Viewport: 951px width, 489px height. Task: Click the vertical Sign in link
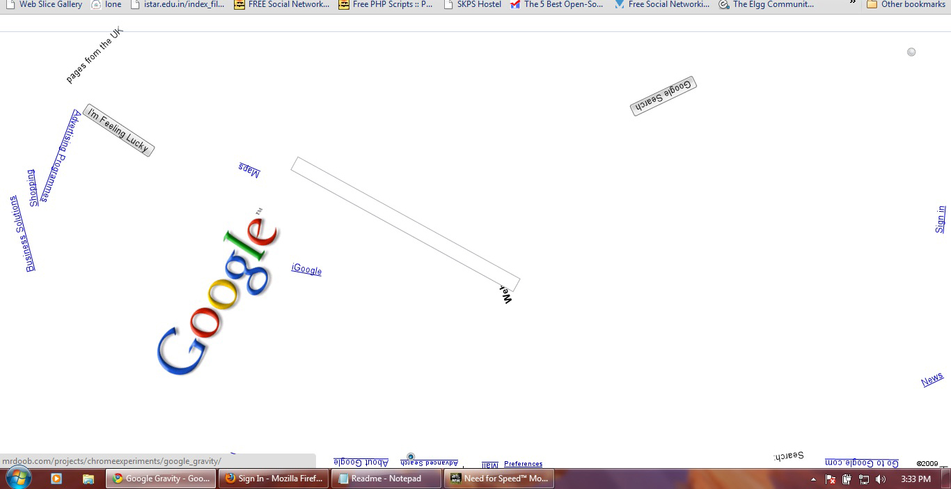(941, 219)
